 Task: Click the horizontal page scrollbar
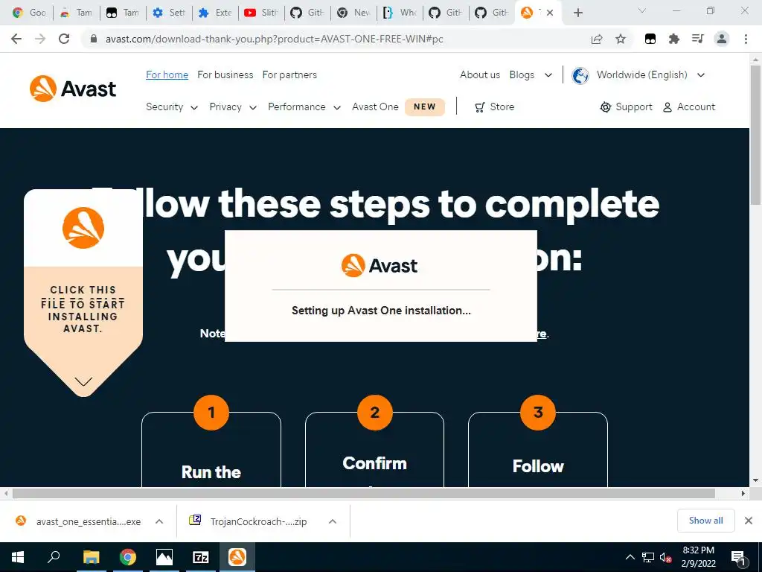click(363, 493)
